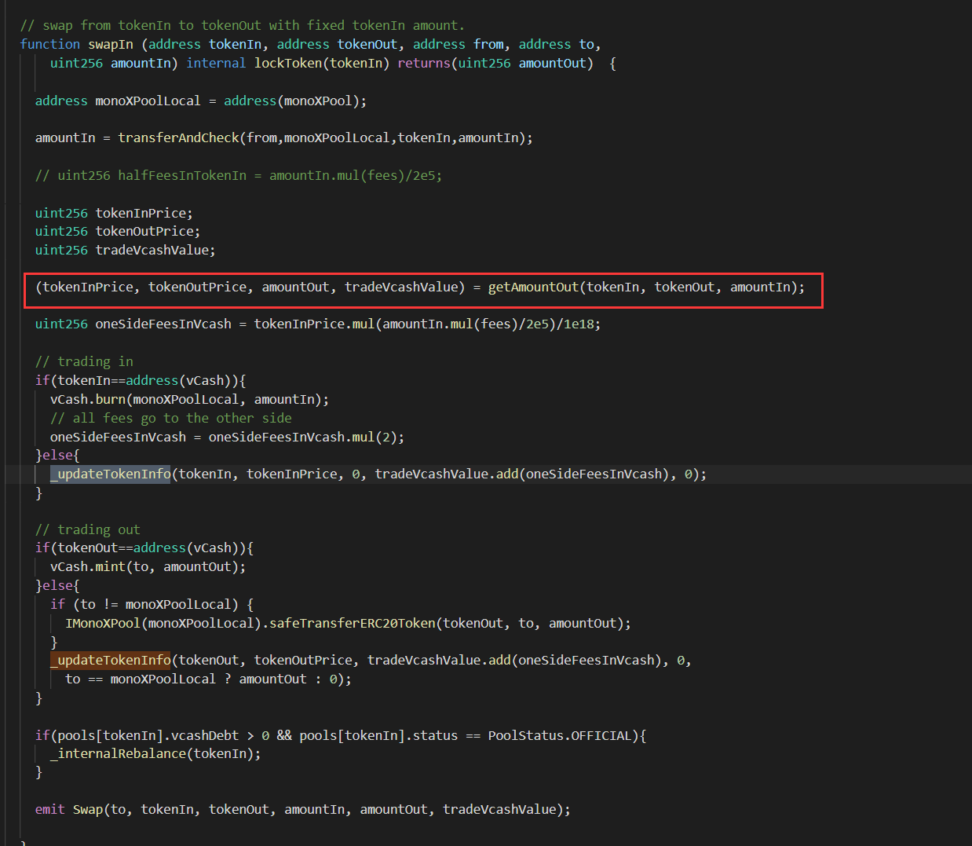Click the 'function' keyword
Viewport: 972px width, 846px height.
point(50,44)
